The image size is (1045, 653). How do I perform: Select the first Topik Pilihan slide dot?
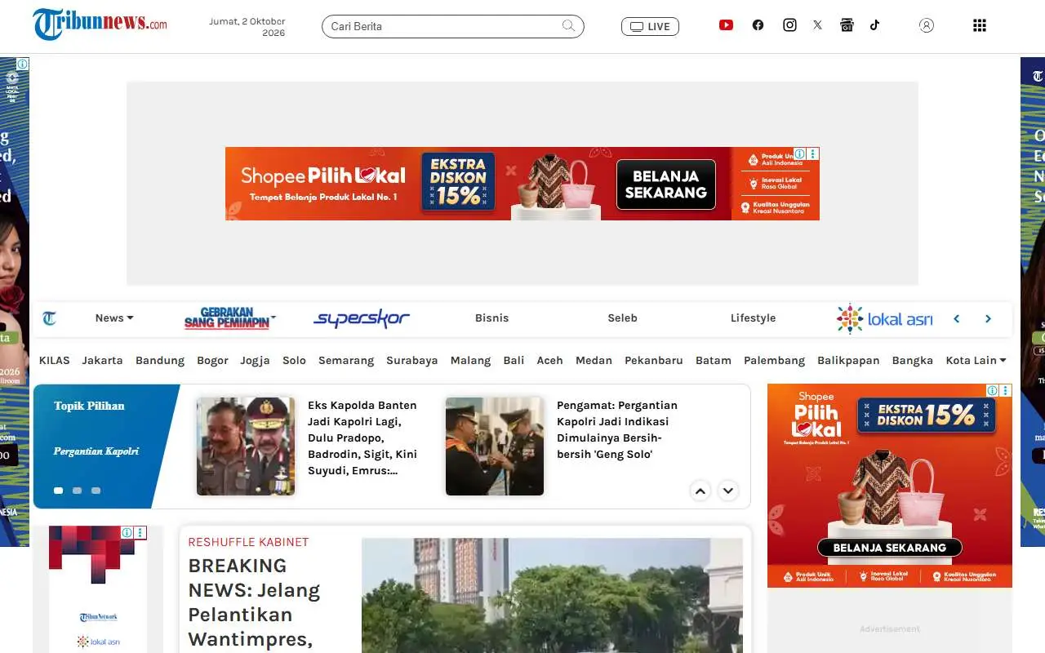(x=59, y=491)
